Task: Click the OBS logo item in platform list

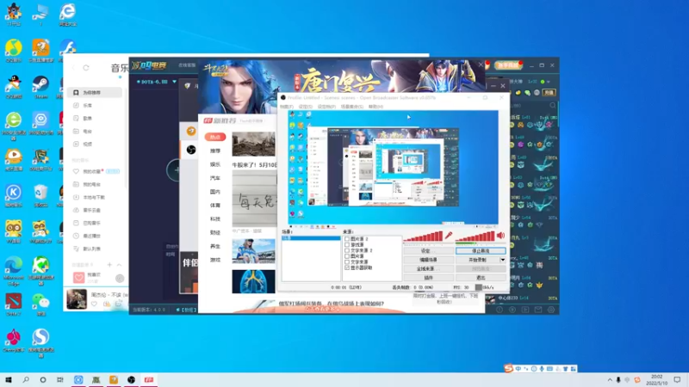Action: coord(191,150)
